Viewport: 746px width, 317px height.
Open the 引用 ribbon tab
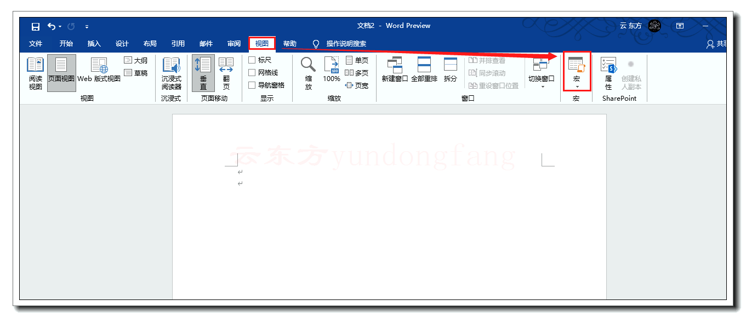click(x=178, y=44)
